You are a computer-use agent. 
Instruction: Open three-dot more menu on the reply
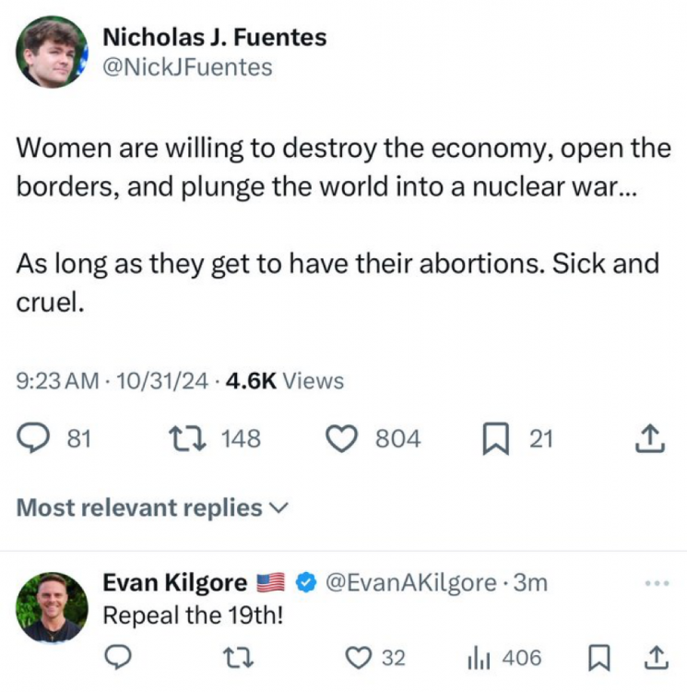pyautogui.click(x=657, y=583)
